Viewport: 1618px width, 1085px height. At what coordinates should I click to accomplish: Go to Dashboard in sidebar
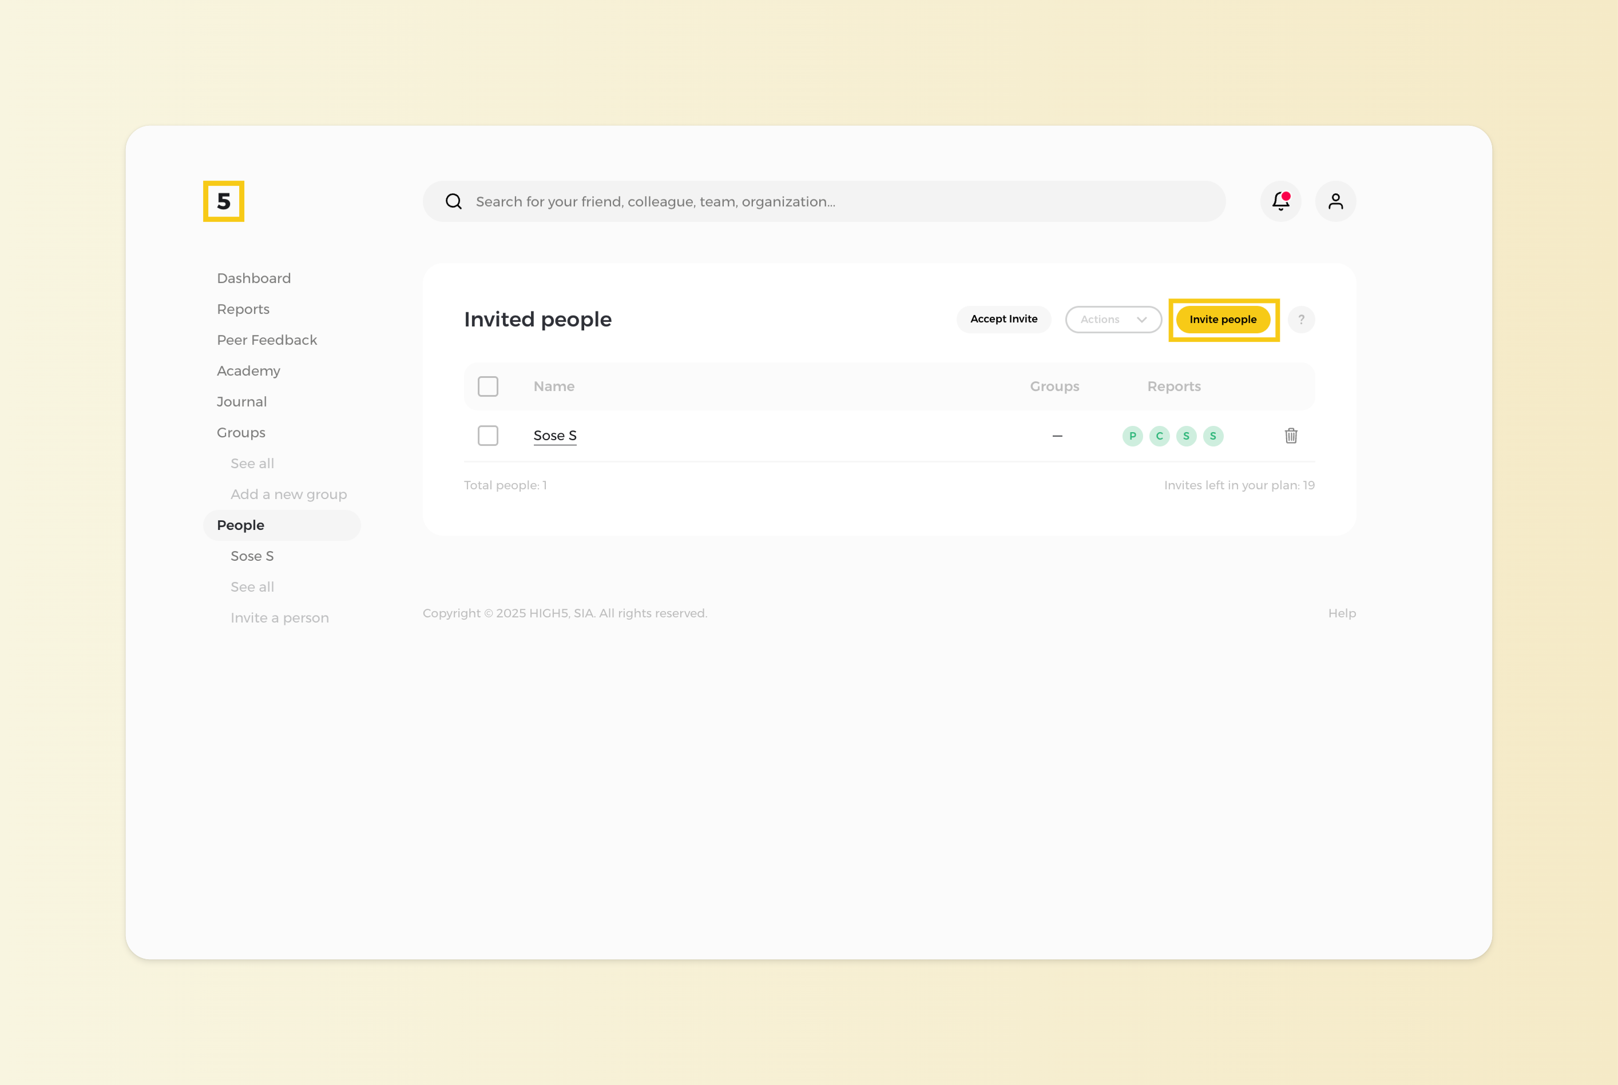253,278
